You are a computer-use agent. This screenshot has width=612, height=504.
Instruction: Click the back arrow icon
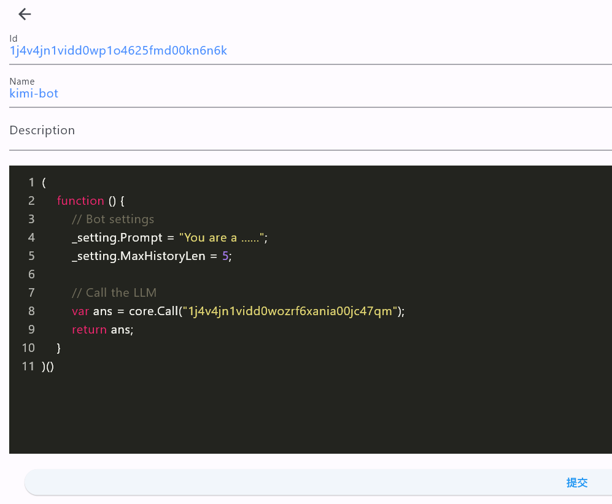(25, 14)
